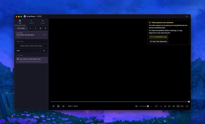Toggle Asc sort order
The width and height of the screenshot is (205, 124).
44,51
